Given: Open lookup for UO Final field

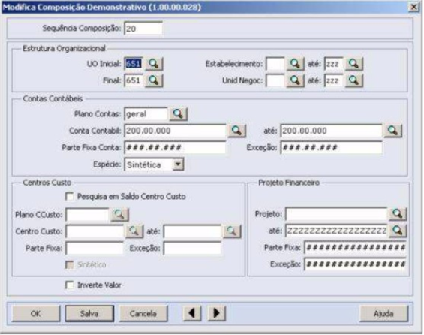Looking at the screenshot, I should click(x=154, y=80).
